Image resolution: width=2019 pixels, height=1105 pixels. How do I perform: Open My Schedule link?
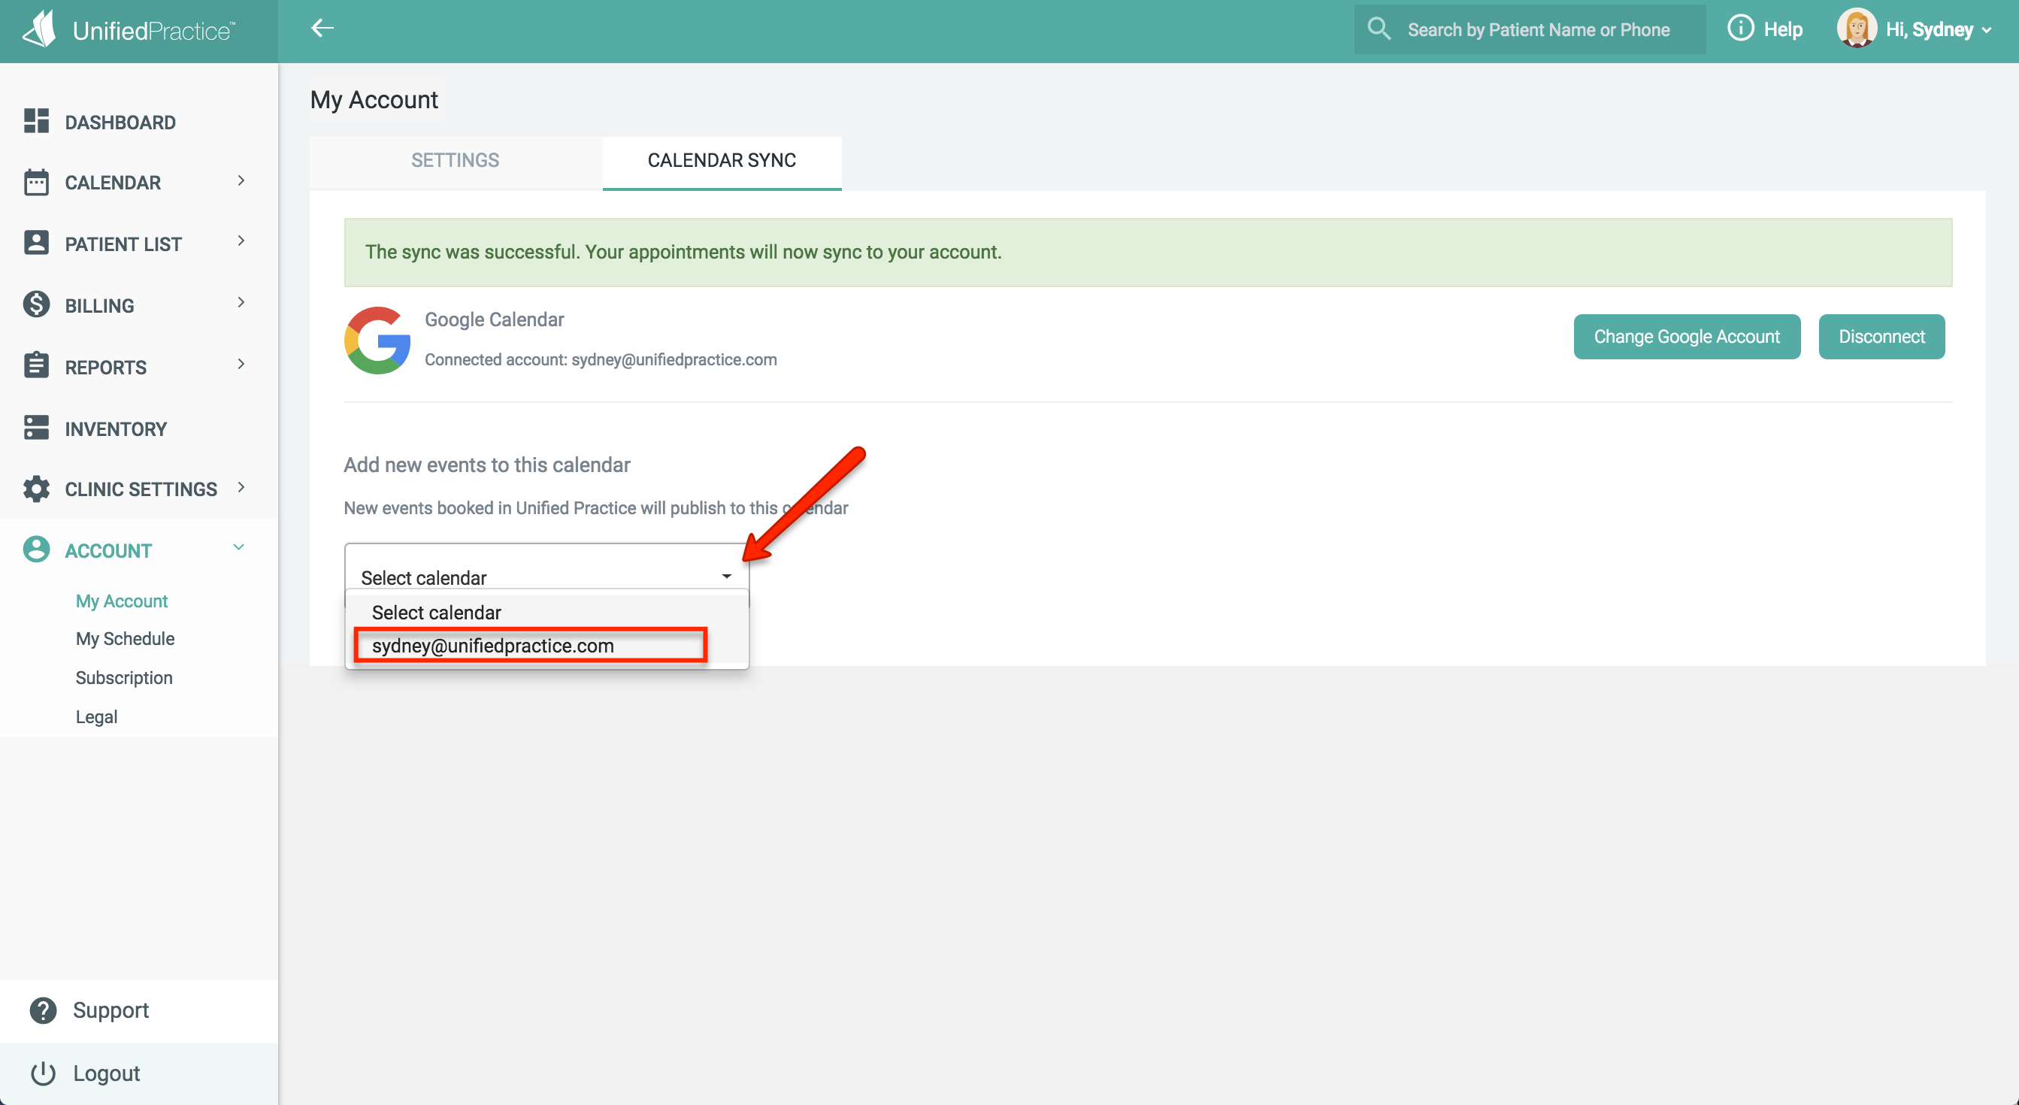coord(126,639)
